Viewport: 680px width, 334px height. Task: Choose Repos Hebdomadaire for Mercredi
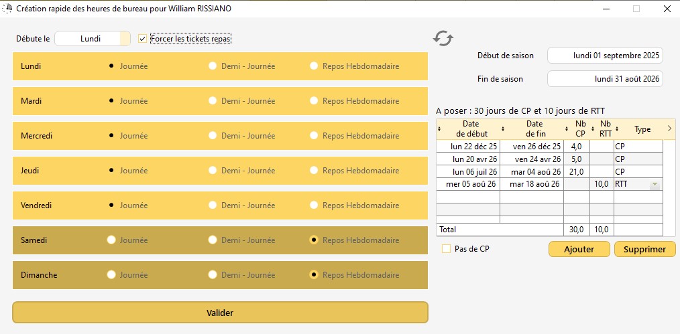(314, 136)
